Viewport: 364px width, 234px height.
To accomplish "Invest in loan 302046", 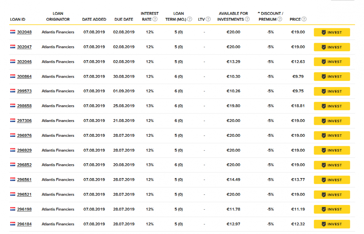I will click(x=332, y=62).
